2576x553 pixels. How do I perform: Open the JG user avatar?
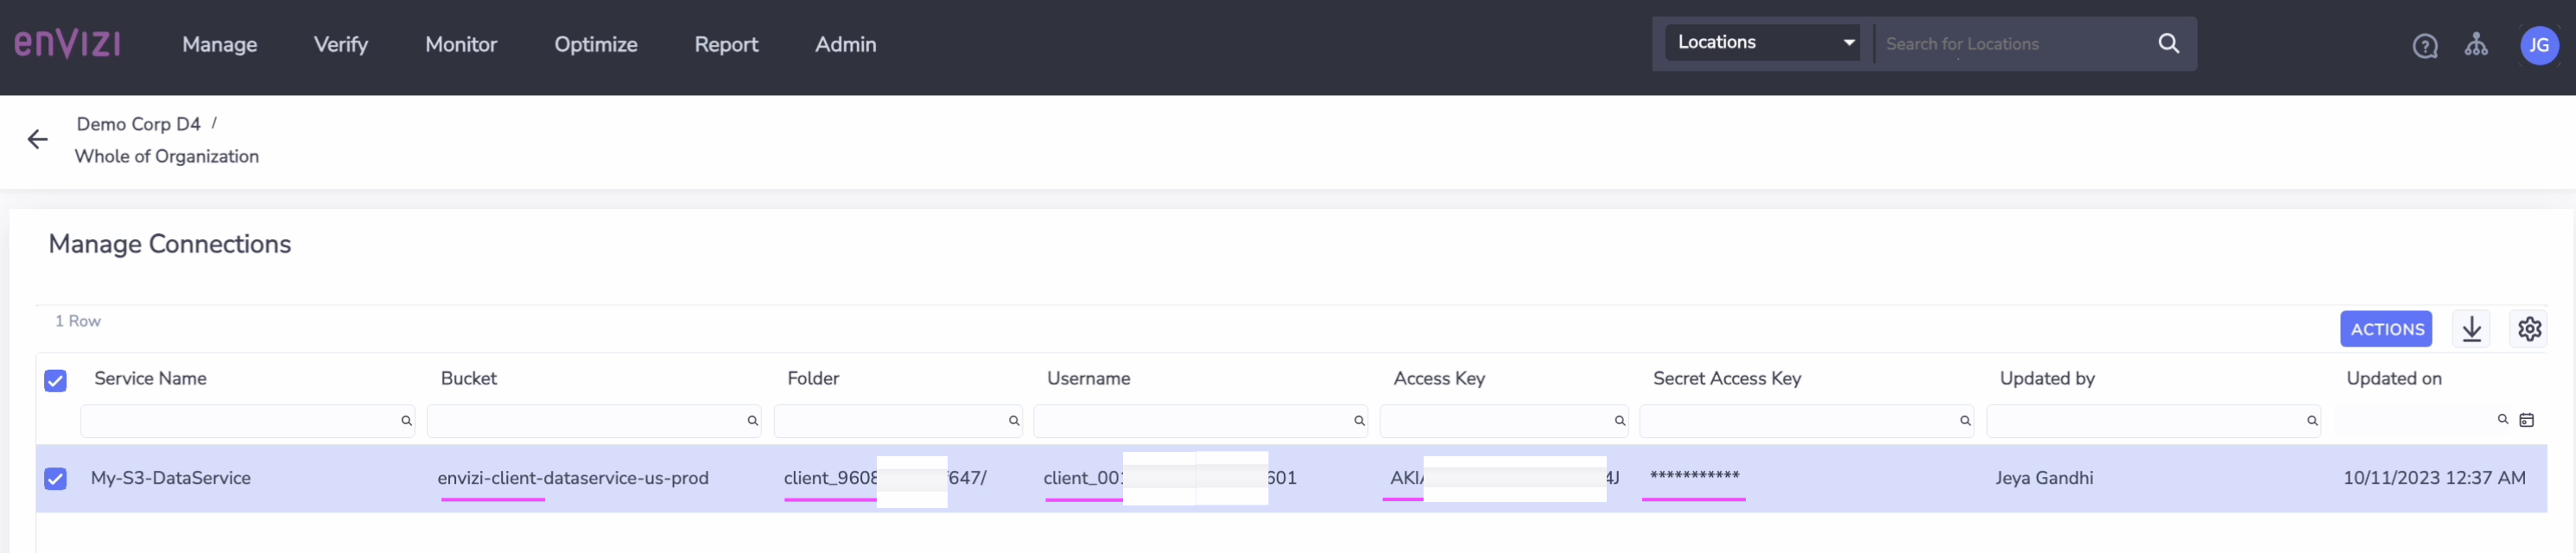tap(2538, 45)
